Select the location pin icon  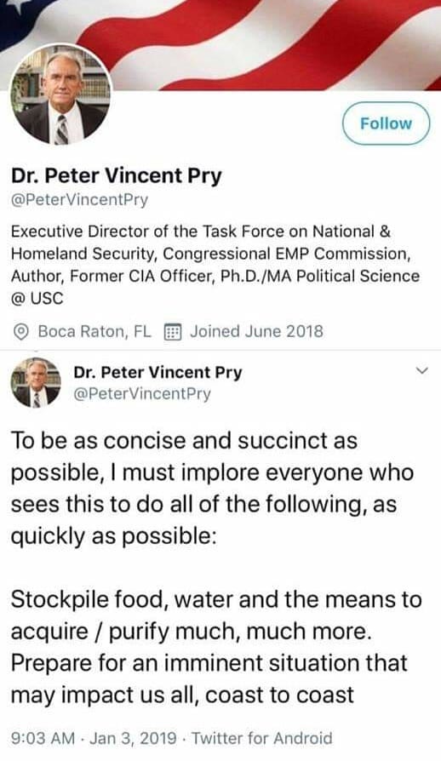[x=20, y=332]
